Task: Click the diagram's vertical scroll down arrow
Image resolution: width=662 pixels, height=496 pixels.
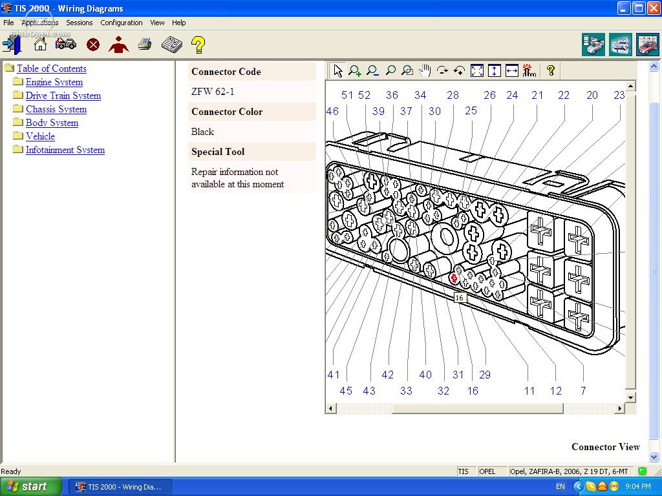Action: pos(630,397)
